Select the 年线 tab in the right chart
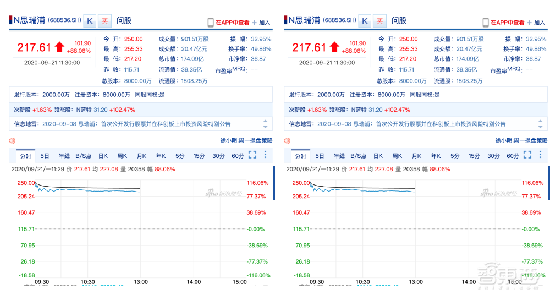The height and width of the screenshot is (300, 550). (x=339, y=156)
